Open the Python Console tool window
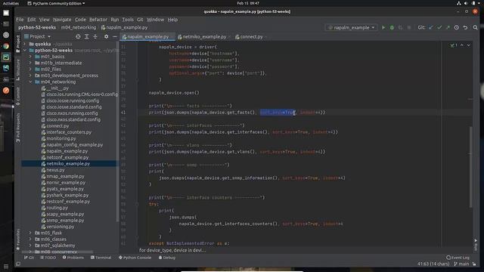The width and height of the screenshot is (484, 272). [135, 258]
